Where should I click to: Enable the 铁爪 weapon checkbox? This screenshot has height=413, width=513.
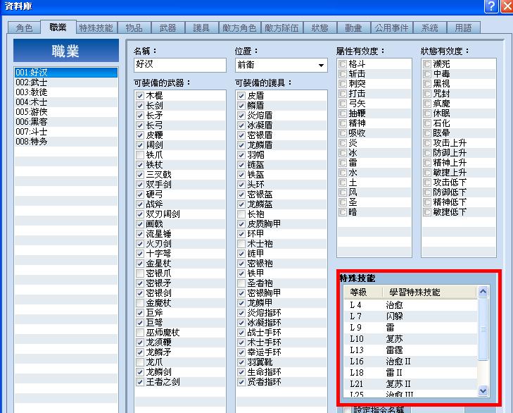coord(140,155)
